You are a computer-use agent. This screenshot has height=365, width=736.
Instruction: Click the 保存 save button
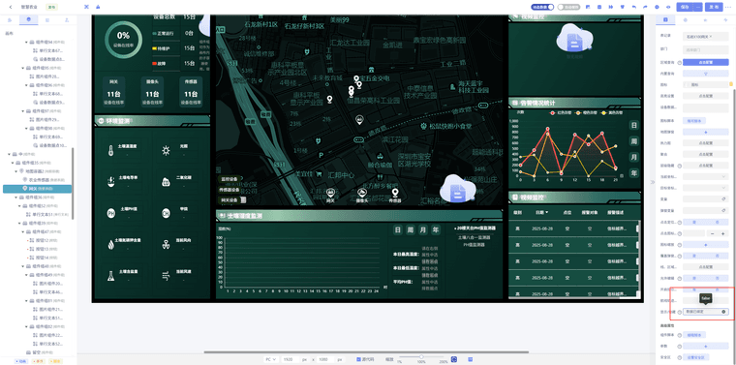pyautogui.click(x=685, y=7)
